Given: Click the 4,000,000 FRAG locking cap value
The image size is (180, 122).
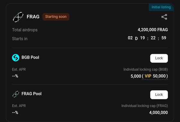Looking at the screenshot, I should (x=159, y=112).
